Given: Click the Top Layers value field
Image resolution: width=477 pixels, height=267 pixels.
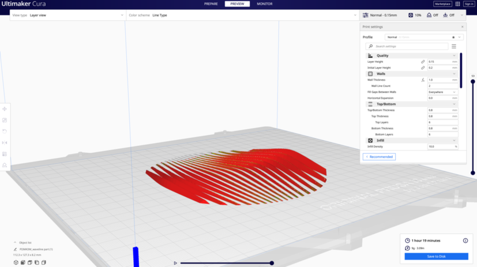Looking at the screenshot, I should [442, 122].
